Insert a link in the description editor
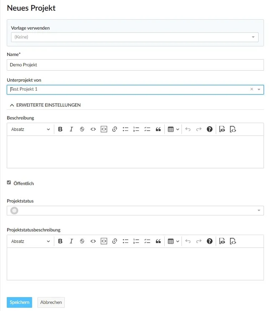 [x=115, y=129]
